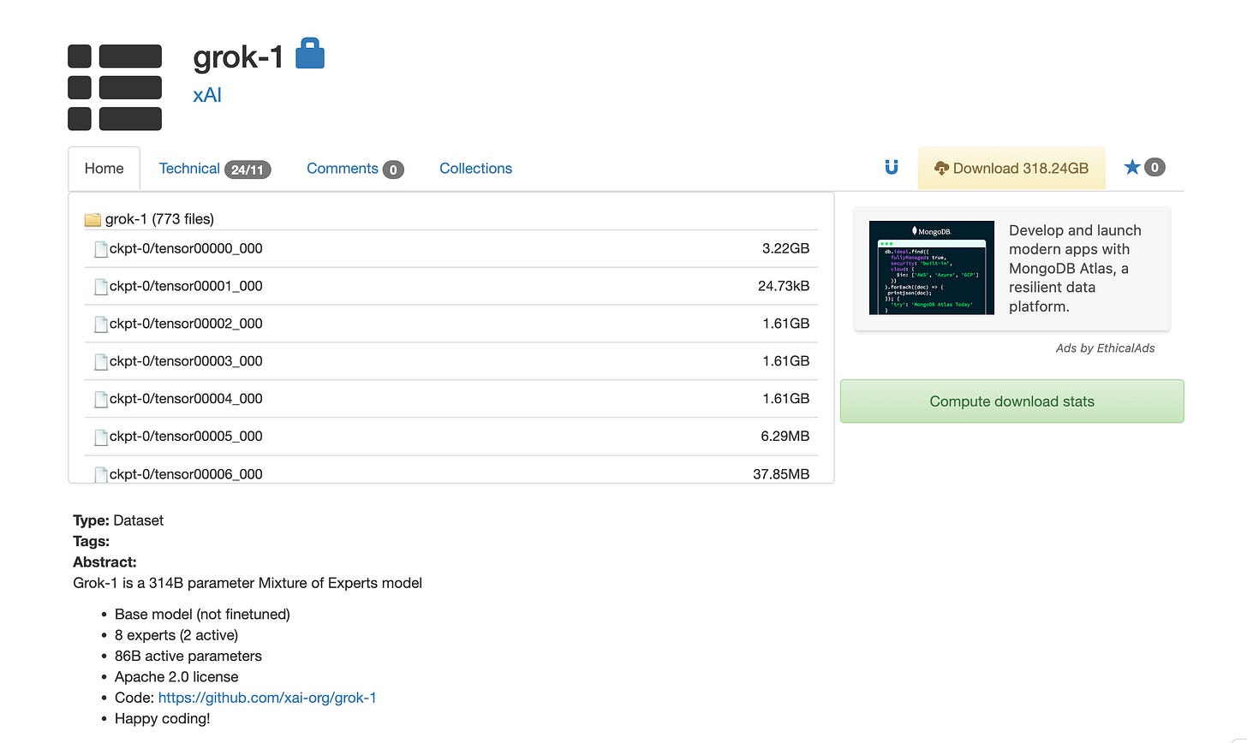The height and width of the screenshot is (743, 1247).
Task: Click file icon for tensor00006_000
Action: 101,474
